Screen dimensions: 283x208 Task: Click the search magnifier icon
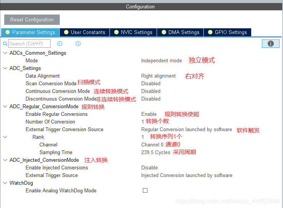point(5,44)
